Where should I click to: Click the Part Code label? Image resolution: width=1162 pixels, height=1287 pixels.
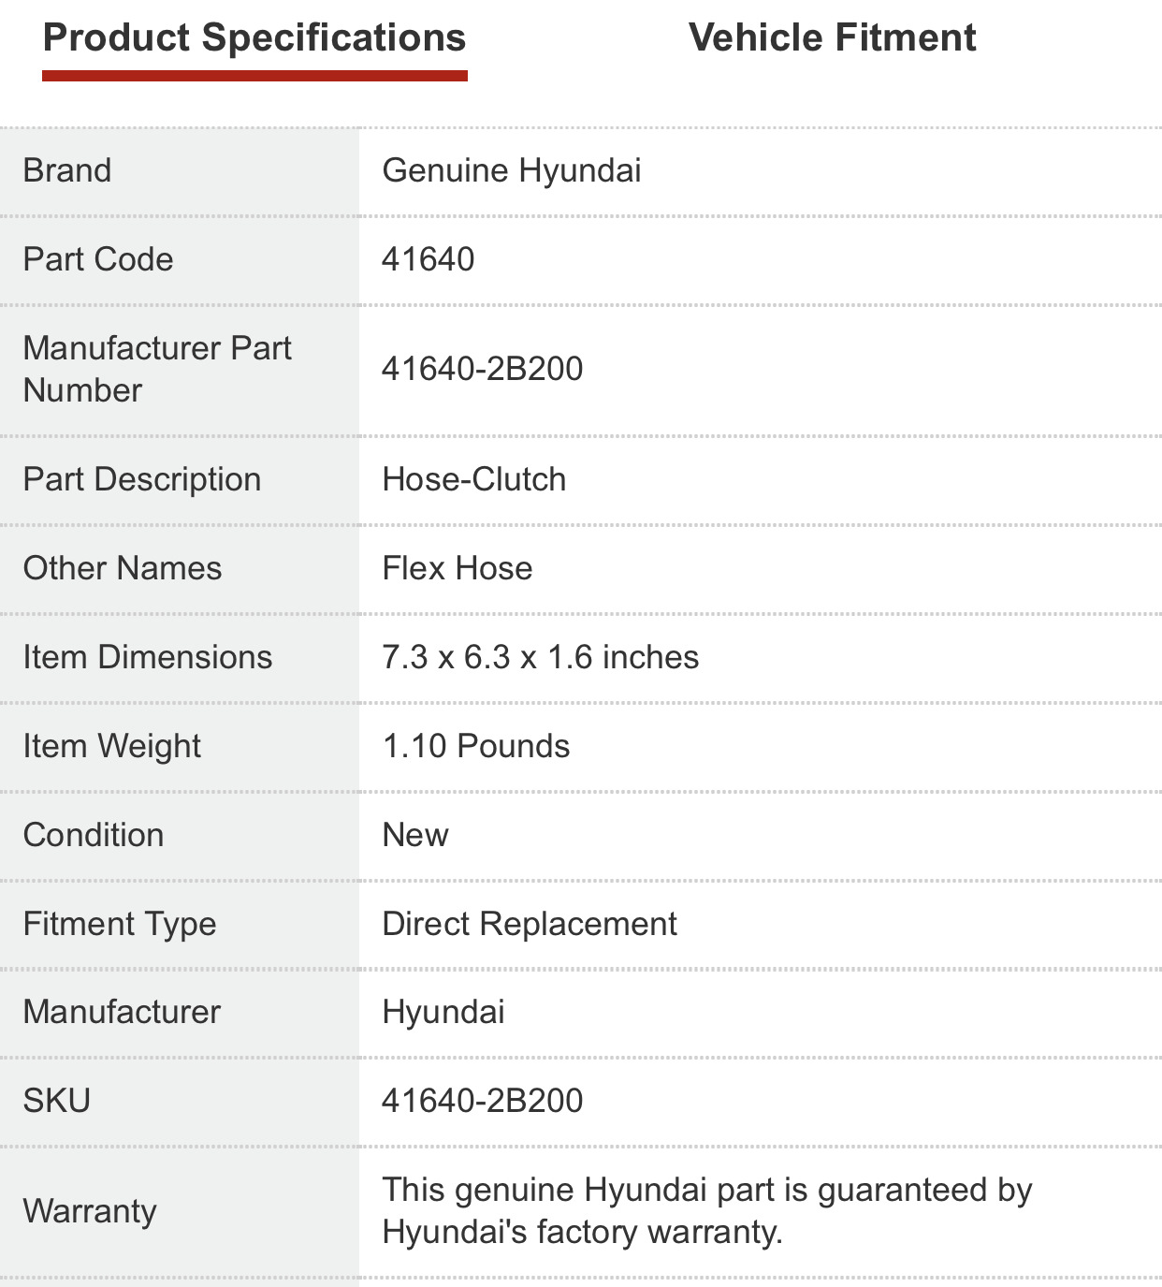[x=98, y=259]
